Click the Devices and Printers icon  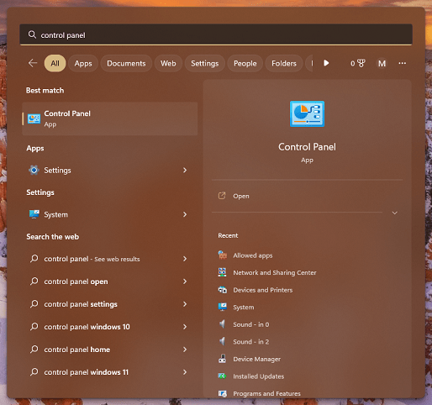223,290
